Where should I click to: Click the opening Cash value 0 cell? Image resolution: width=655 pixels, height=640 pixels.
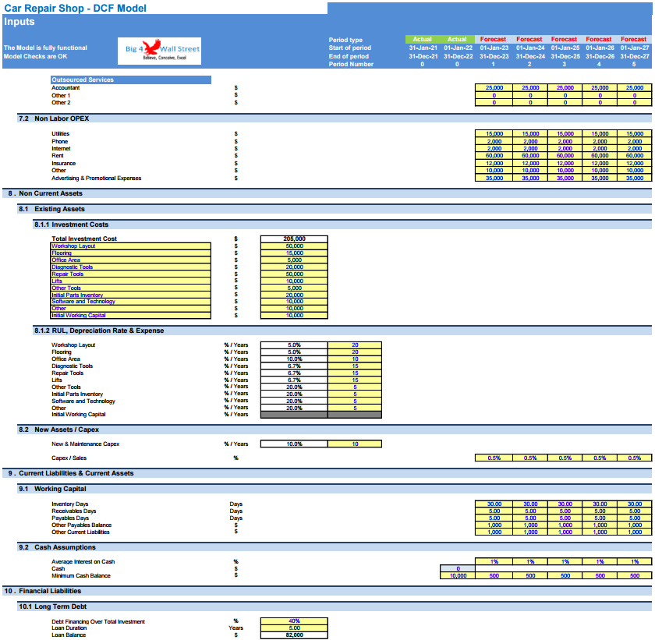pyautogui.click(x=458, y=568)
